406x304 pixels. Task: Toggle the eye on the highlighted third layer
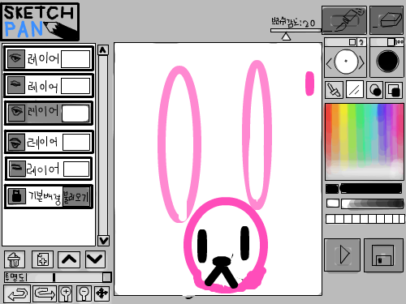click(16, 112)
